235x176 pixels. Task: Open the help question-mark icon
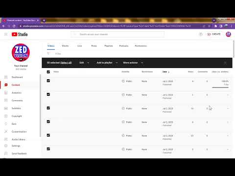pyautogui.click(x=201, y=34)
